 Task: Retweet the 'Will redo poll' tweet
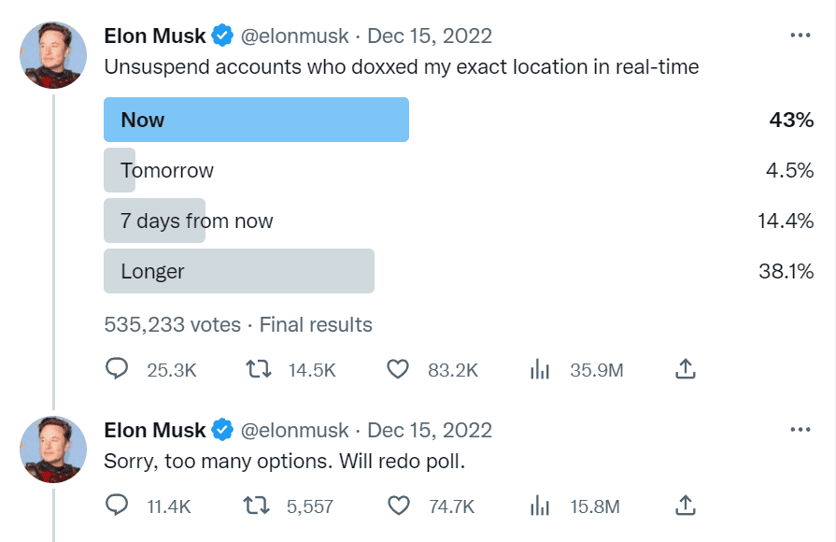(x=258, y=506)
